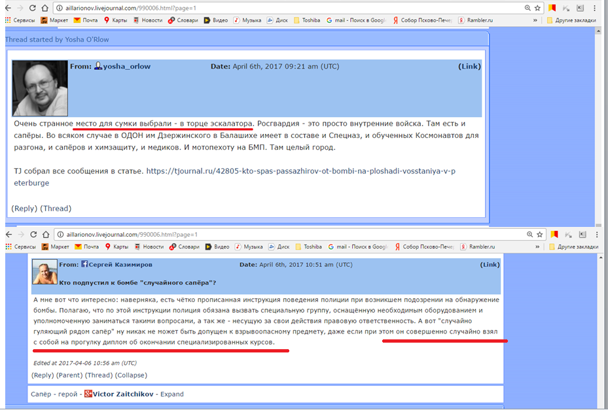
Task: Open the zoom magnifier icon in the upper browser
Action: (x=528, y=8)
